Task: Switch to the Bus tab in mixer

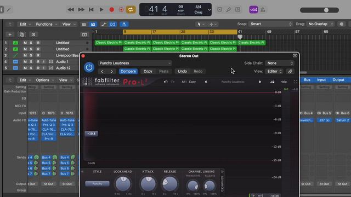Action: 307,80
